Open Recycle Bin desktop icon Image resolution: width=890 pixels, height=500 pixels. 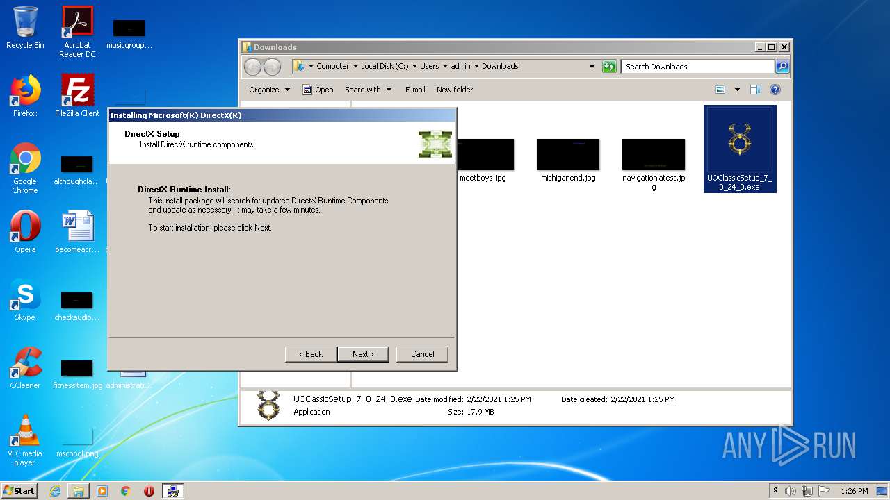[25, 28]
